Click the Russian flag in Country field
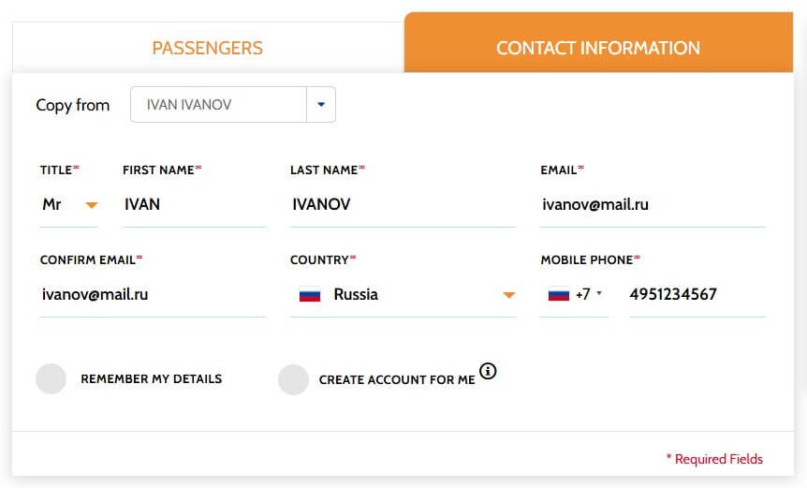The height and width of the screenshot is (488, 807). click(310, 295)
